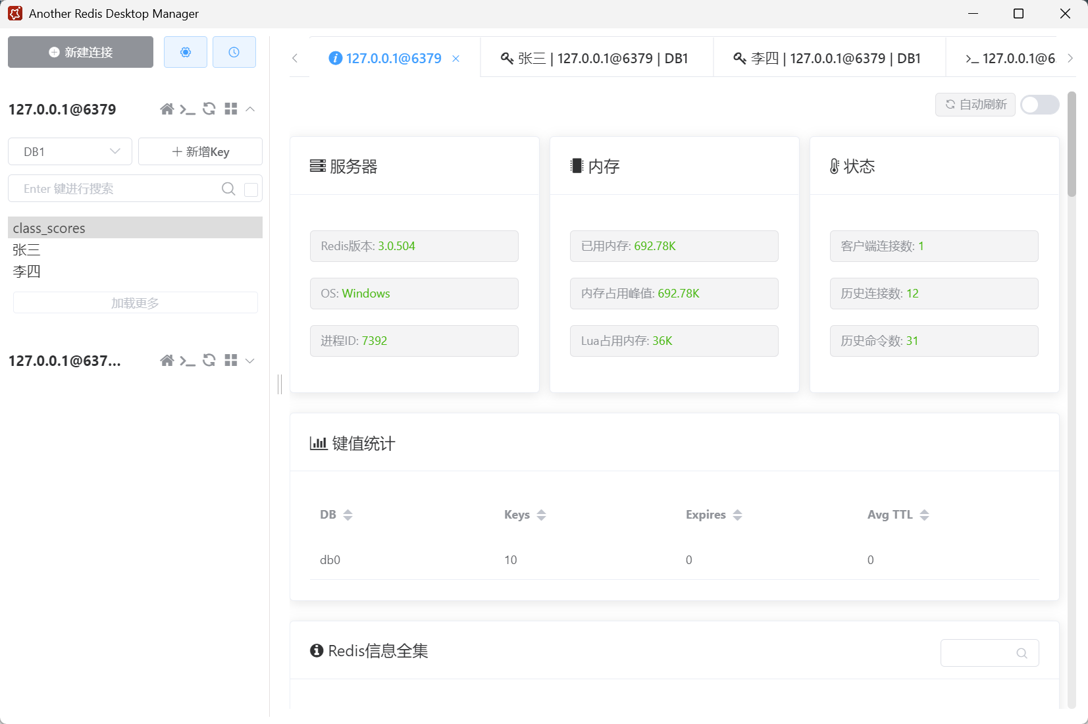Open command log with clock icon
The height and width of the screenshot is (724, 1088).
pos(234,52)
